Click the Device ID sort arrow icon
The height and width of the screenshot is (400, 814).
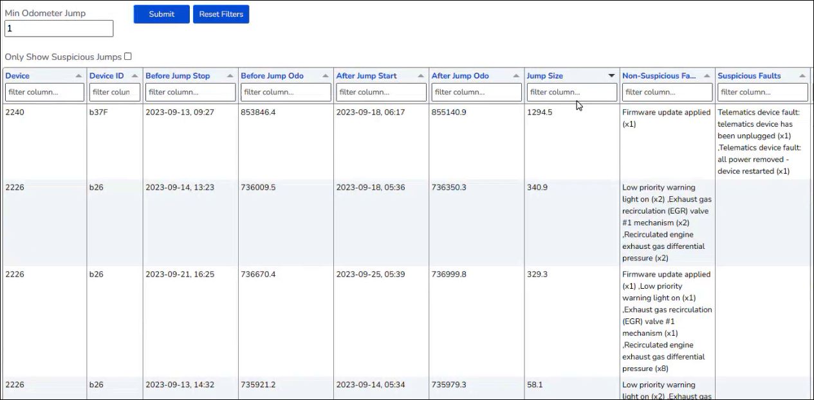click(134, 76)
